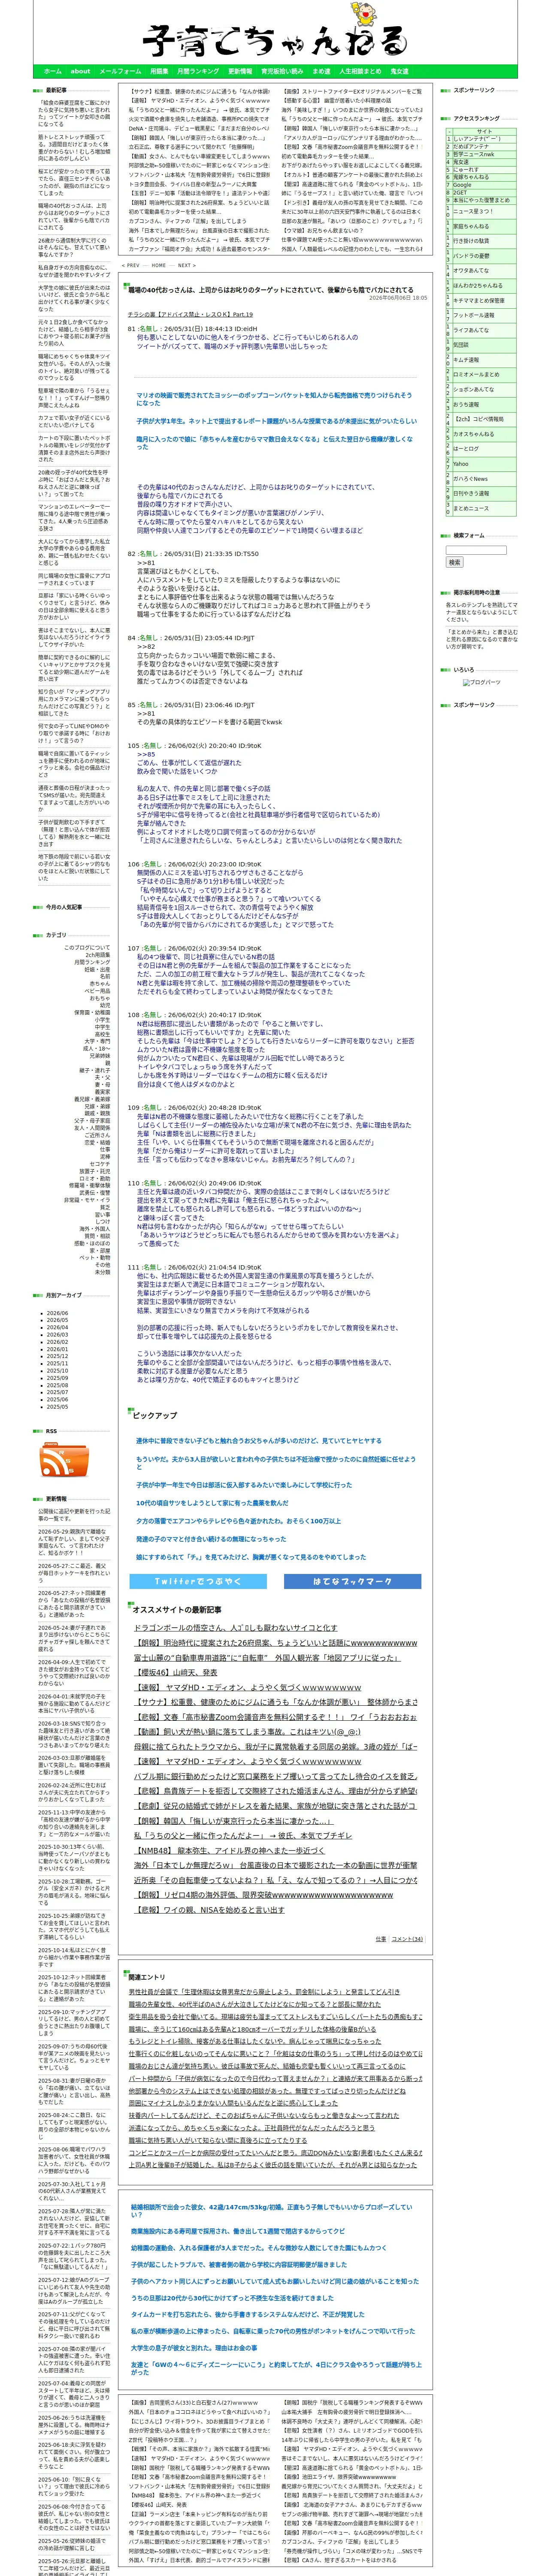Screen dimensions: 551x2576
Task: Open the Yahoo entry in the access ranking
Action: click(460, 464)
